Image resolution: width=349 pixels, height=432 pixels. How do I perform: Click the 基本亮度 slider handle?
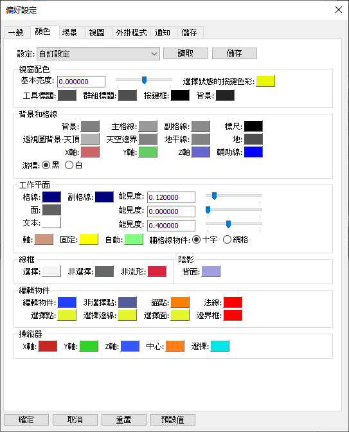[144, 80]
